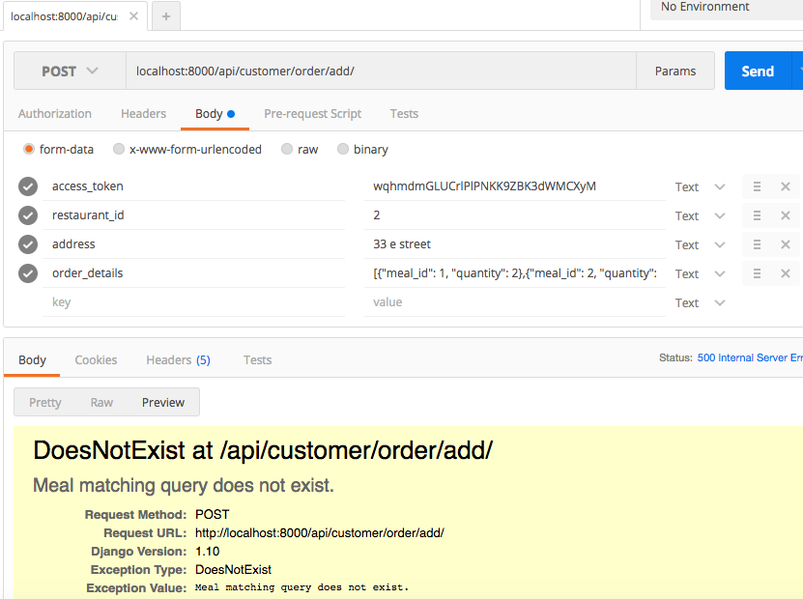This screenshot has width=803, height=599.
Task: Open the bulk-edit menu icon on restaurant_id row
Action: coord(757,215)
